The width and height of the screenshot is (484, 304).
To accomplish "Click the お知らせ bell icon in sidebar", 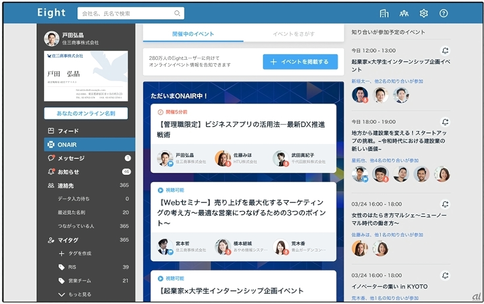I will tap(51, 172).
